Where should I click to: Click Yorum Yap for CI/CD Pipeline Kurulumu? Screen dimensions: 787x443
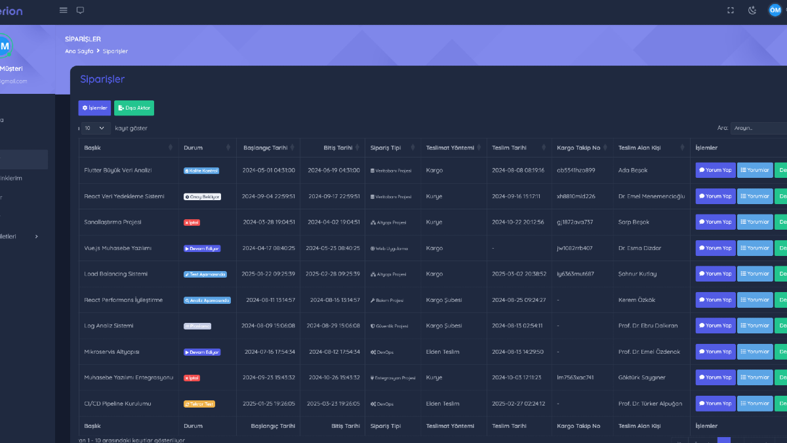[x=716, y=404]
